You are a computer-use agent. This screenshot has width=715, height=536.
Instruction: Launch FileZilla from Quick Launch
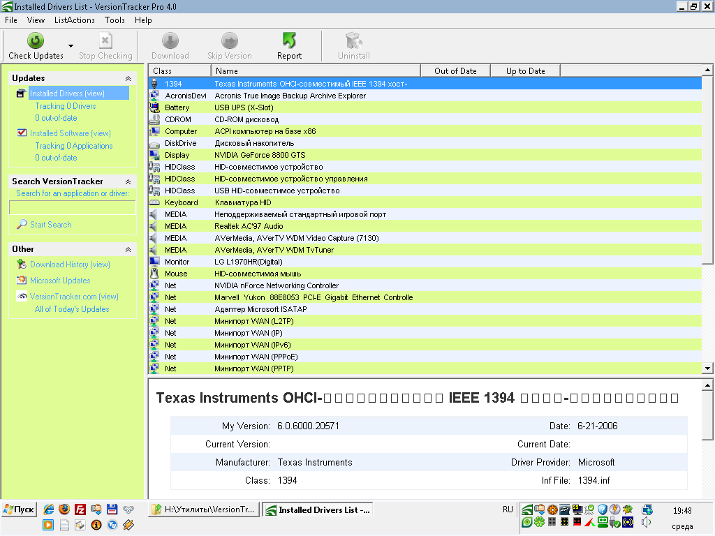pyautogui.click(x=80, y=509)
